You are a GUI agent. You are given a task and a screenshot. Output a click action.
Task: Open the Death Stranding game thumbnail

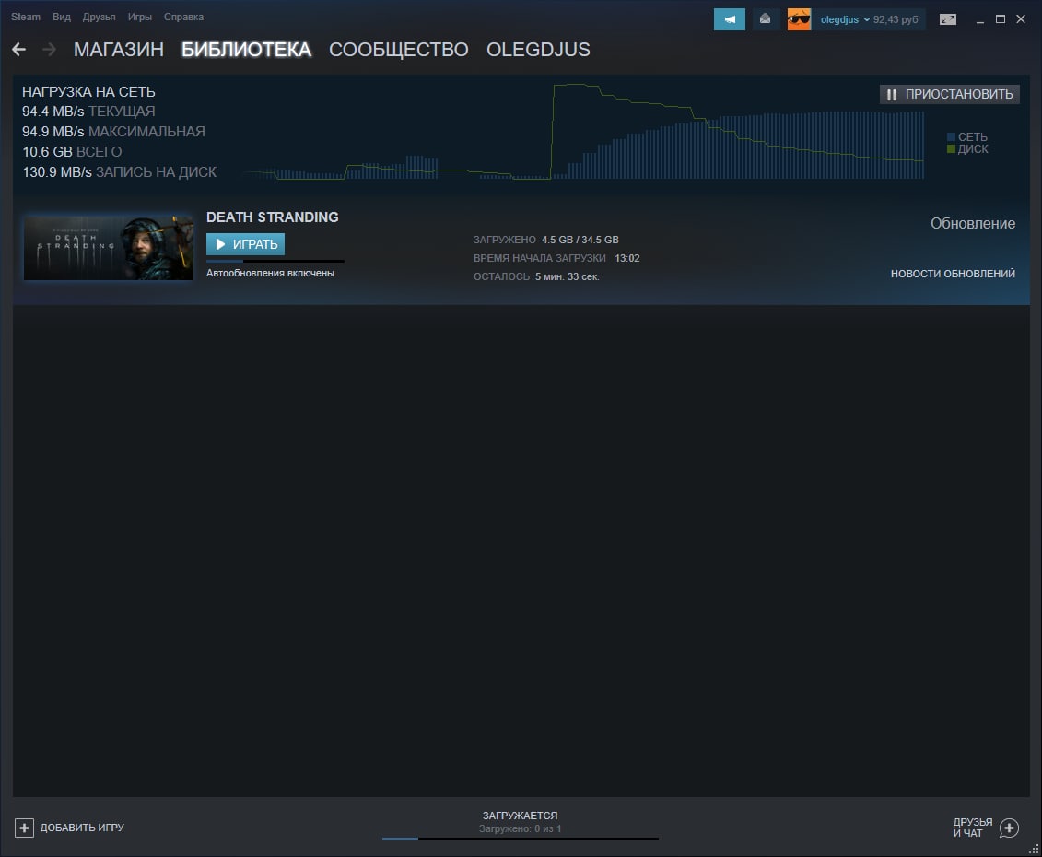click(x=109, y=247)
